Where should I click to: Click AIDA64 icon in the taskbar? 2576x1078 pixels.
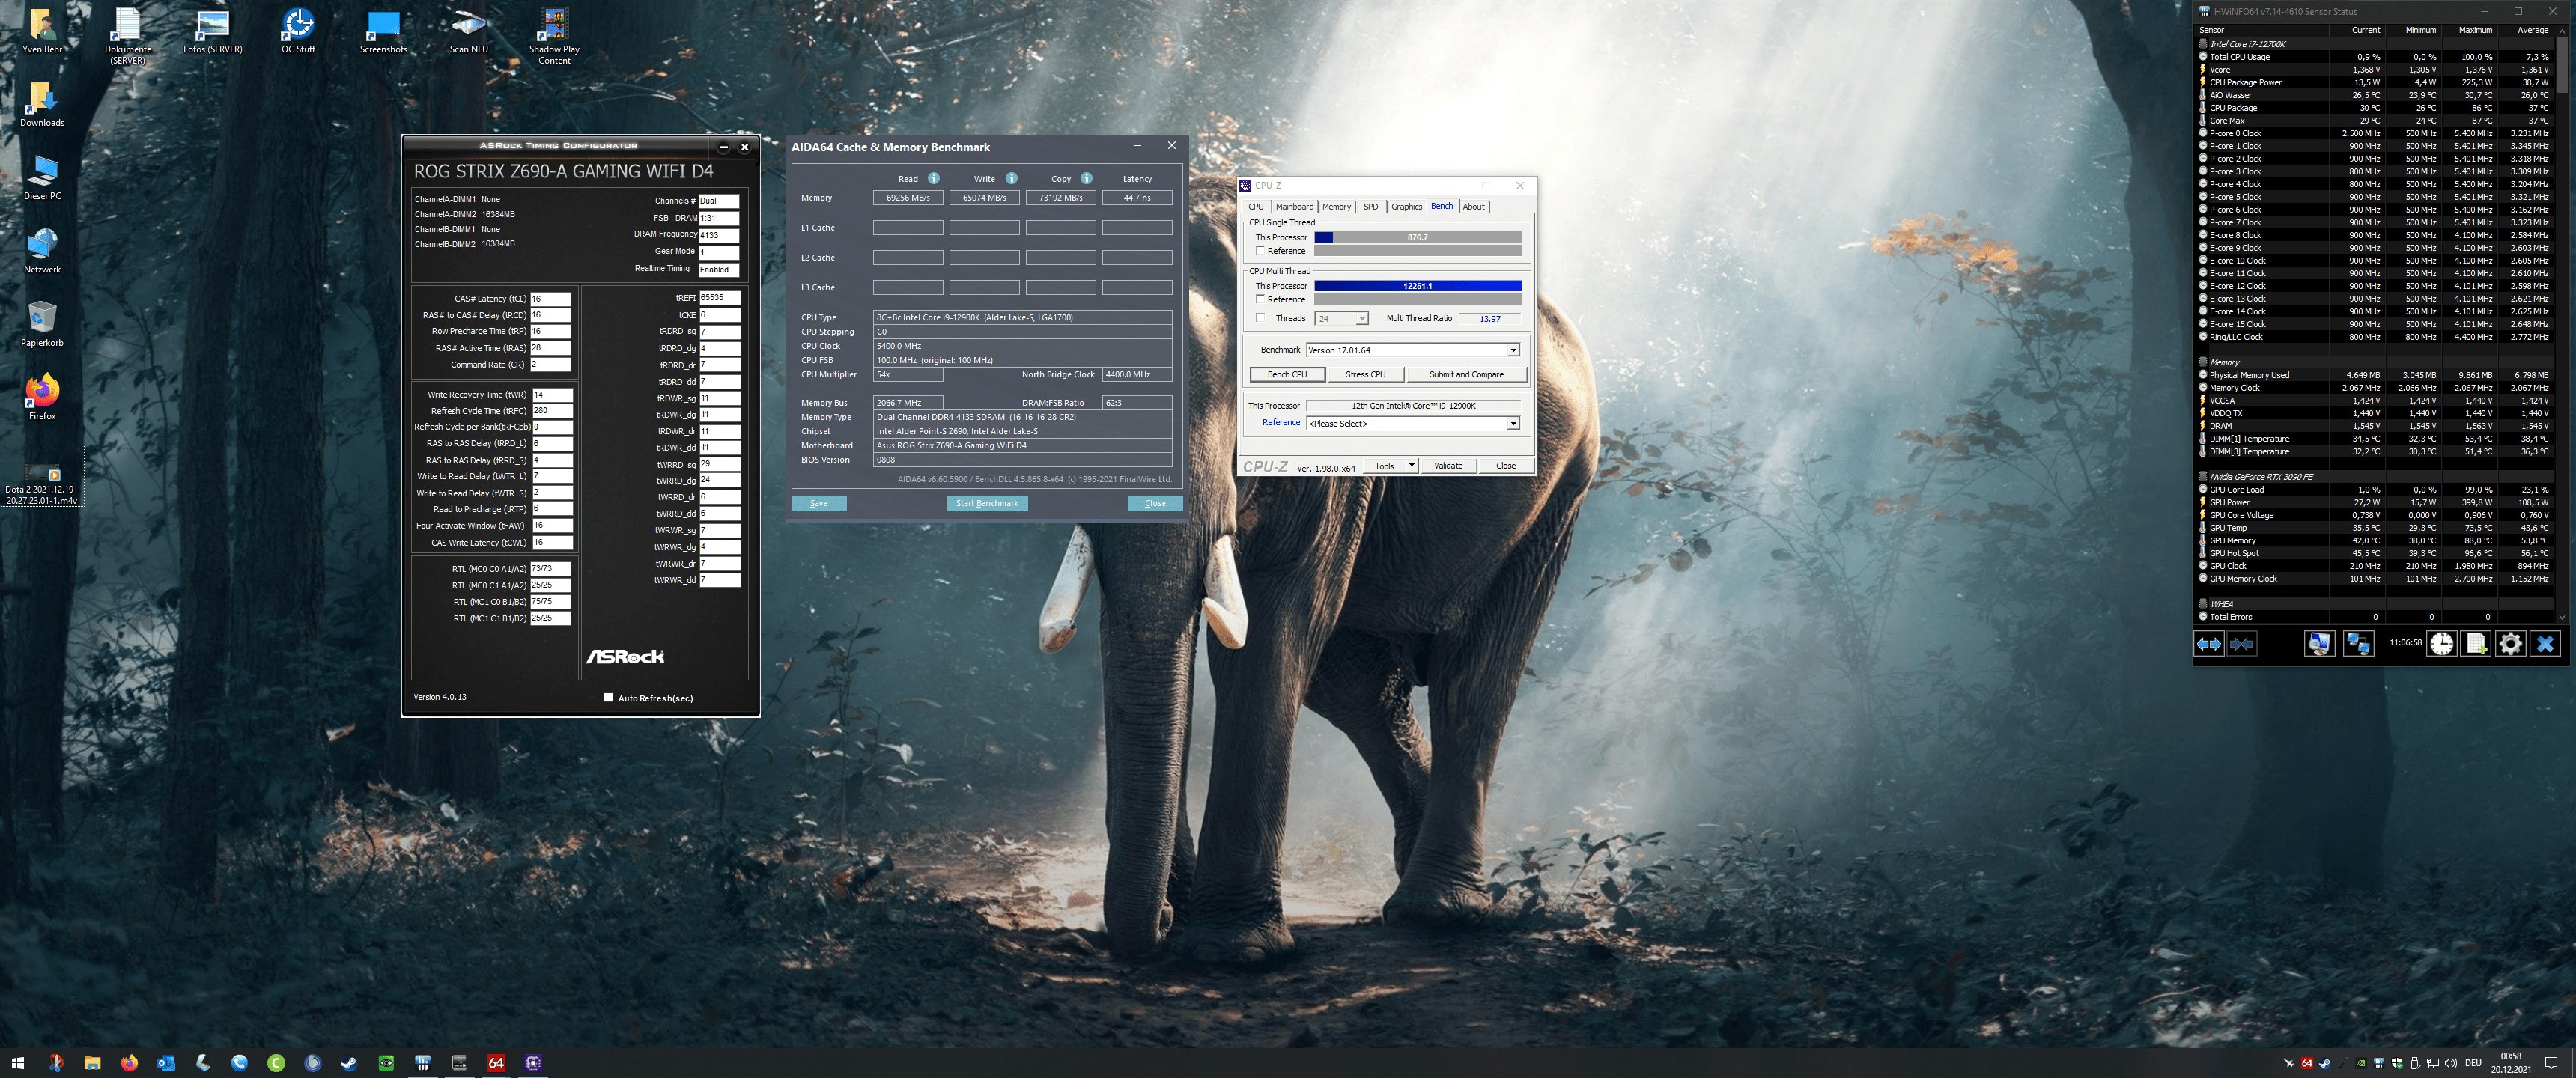pos(496,1062)
